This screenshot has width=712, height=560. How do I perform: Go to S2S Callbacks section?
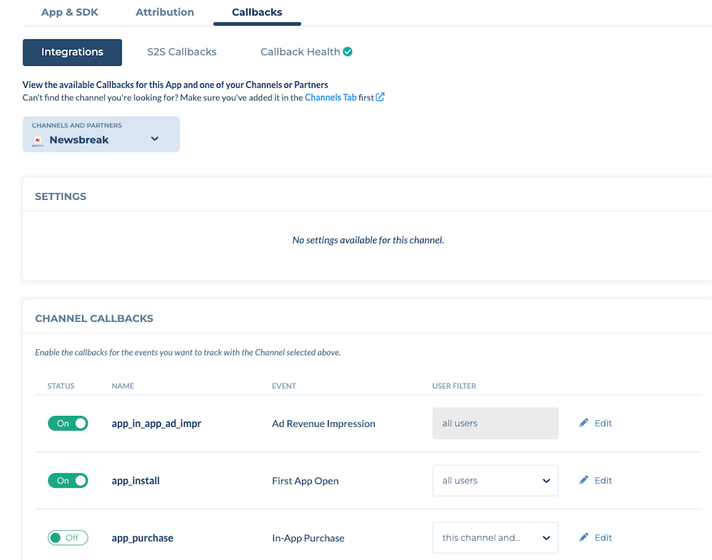pos(181,52)
